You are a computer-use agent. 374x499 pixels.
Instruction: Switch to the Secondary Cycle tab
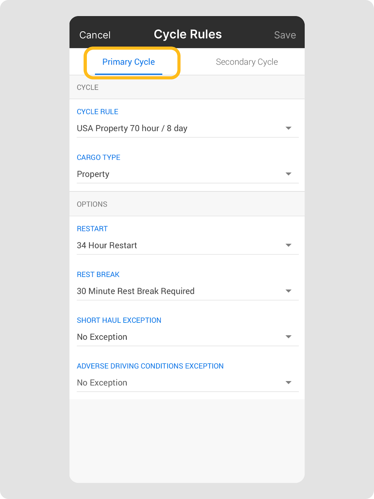[x=247, y=62]
